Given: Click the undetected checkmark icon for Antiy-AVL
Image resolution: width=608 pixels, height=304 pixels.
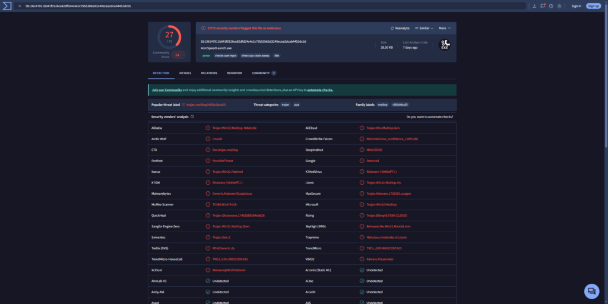Looking at the screenshot, I should point(208,292).
